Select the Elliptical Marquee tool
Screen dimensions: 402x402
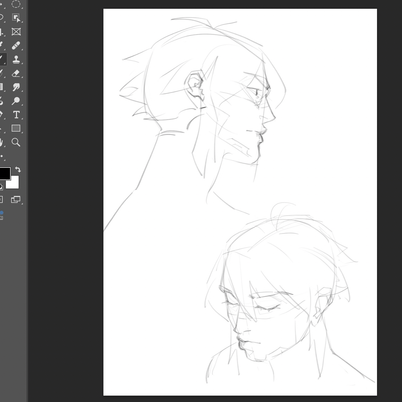pos(16,4)
